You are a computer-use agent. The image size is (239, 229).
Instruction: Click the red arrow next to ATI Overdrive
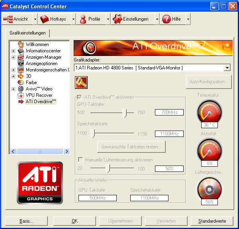click(21, 102)
